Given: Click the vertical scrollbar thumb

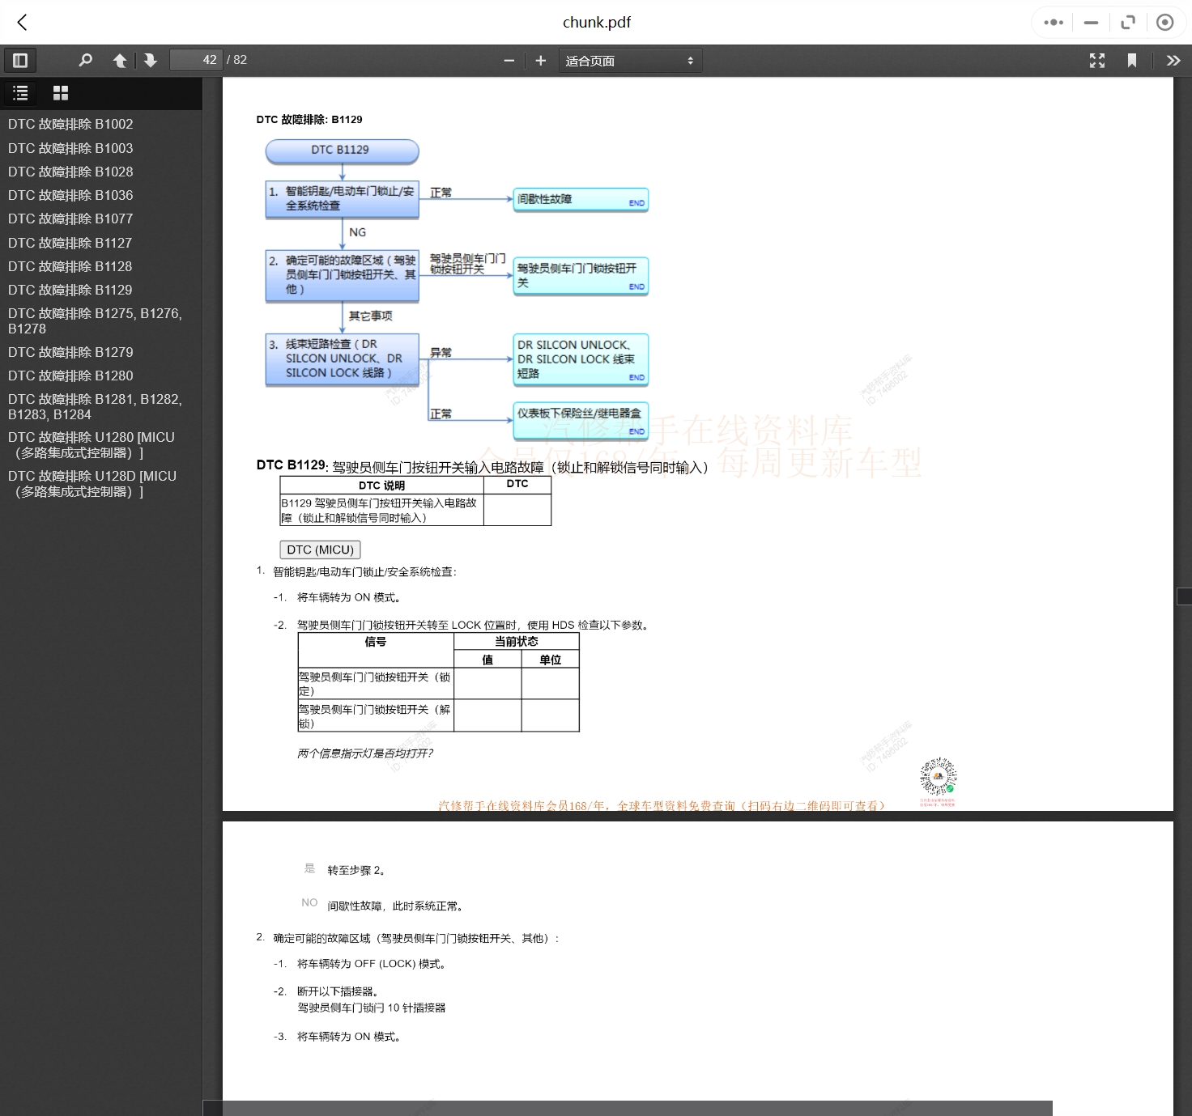Looking at the screenshot, I should (1183, 596).
